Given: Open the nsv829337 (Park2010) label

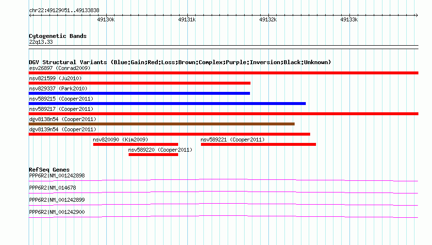Looking at the screenshot, I should tap(58, 88).
